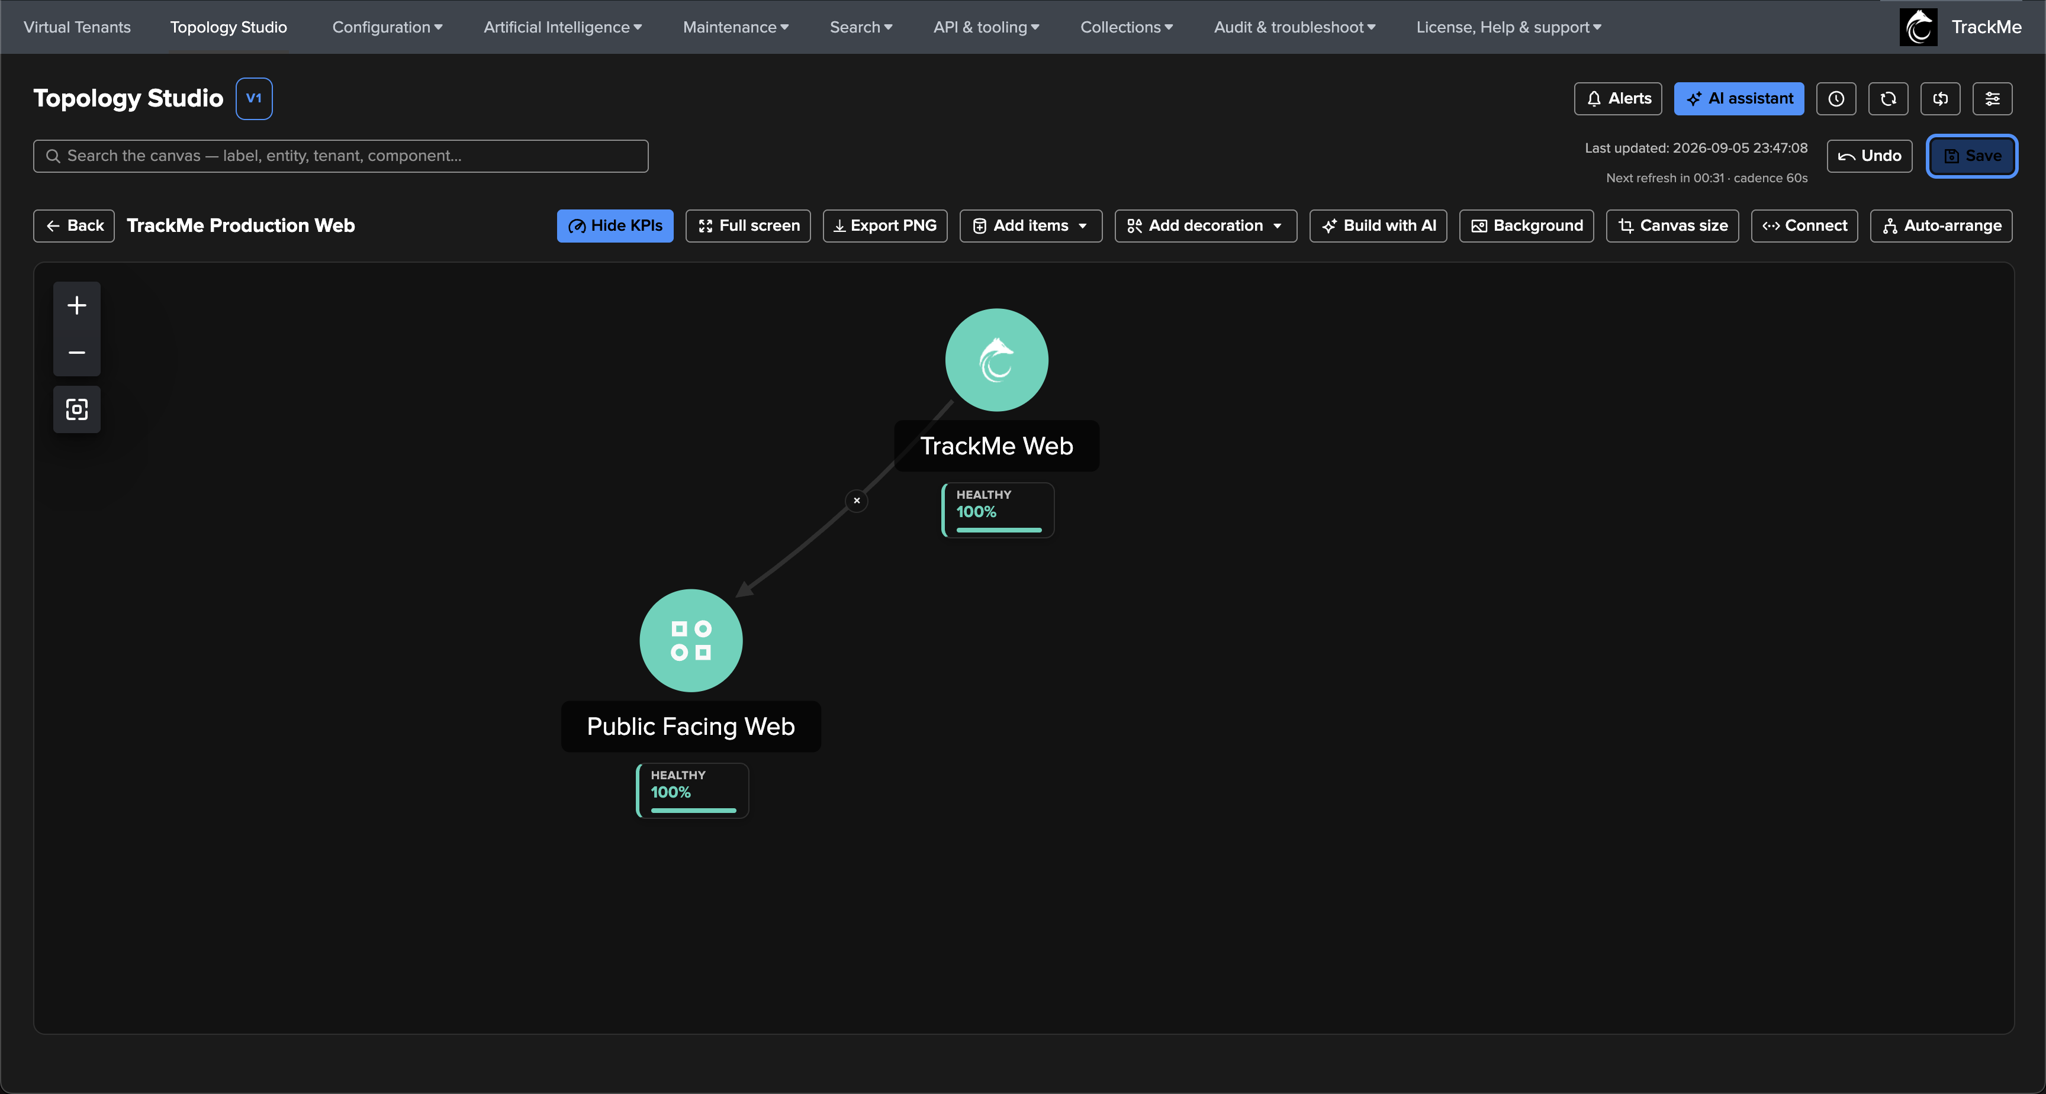Click the V1 version badge
Screen dimensions: 2046x1094
[x=254, y=98]
